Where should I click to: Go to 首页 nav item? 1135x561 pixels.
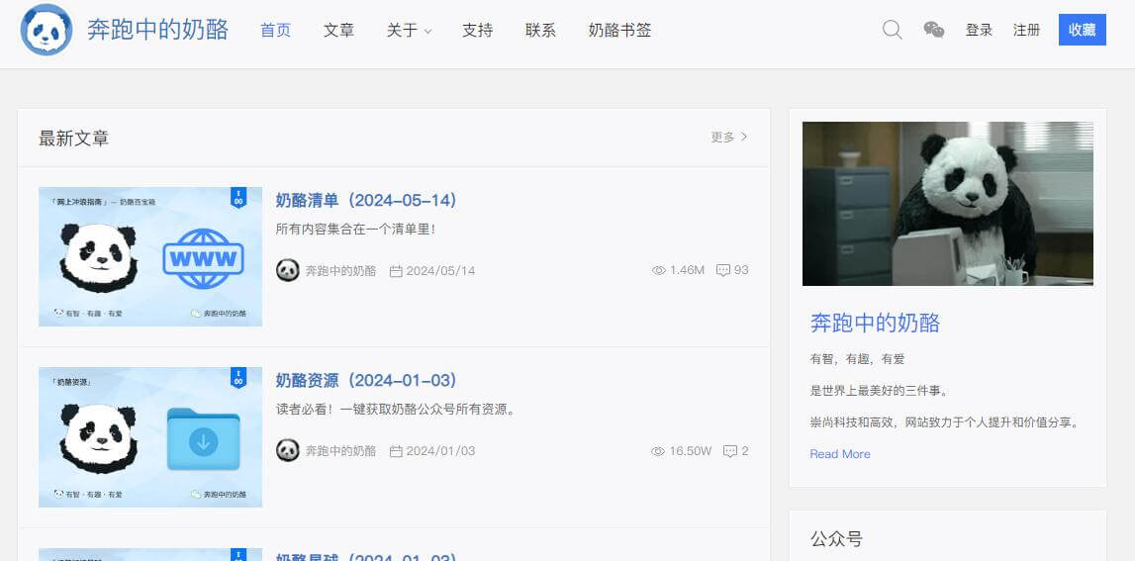tap(276, 30)
